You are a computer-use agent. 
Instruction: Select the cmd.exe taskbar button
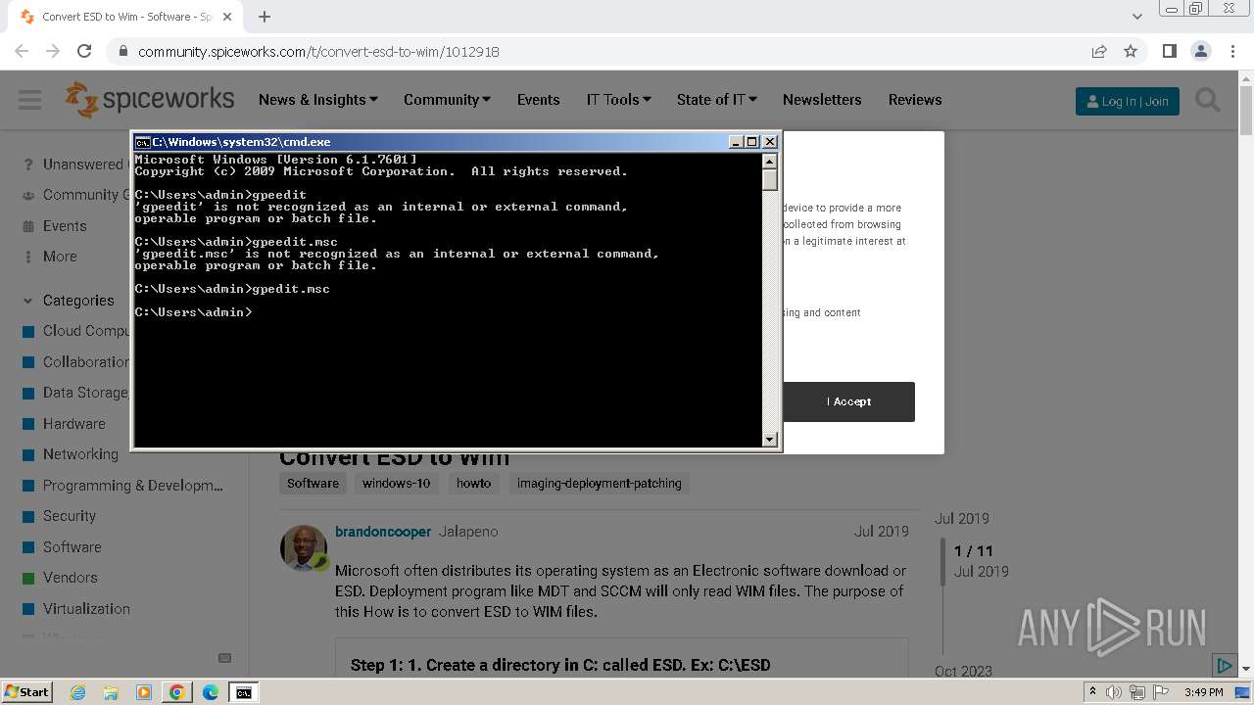coord(243,692)
